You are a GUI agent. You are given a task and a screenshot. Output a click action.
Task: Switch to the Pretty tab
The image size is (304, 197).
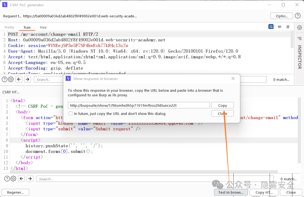[x=9, y=27]
